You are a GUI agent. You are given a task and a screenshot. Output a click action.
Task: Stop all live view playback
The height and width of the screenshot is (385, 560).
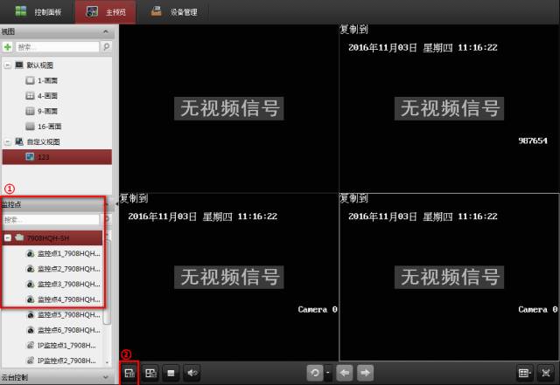pyautogui.click(x=172, y=373)
